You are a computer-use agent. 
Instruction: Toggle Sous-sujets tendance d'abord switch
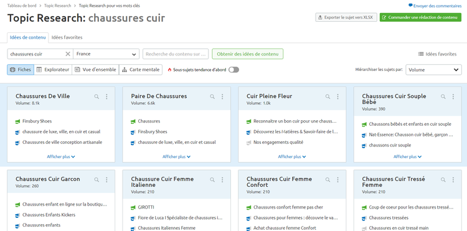tap(233, 70)
